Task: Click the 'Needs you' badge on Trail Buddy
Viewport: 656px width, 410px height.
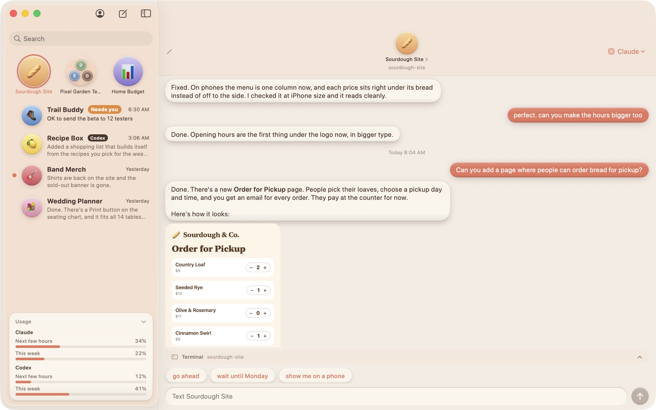Action: 105,109
